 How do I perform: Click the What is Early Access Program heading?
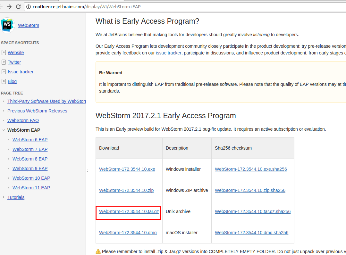(147, 21)
